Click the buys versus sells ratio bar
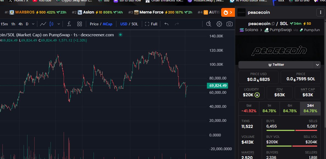The image size is (326, 159). [x=292, y=130]
